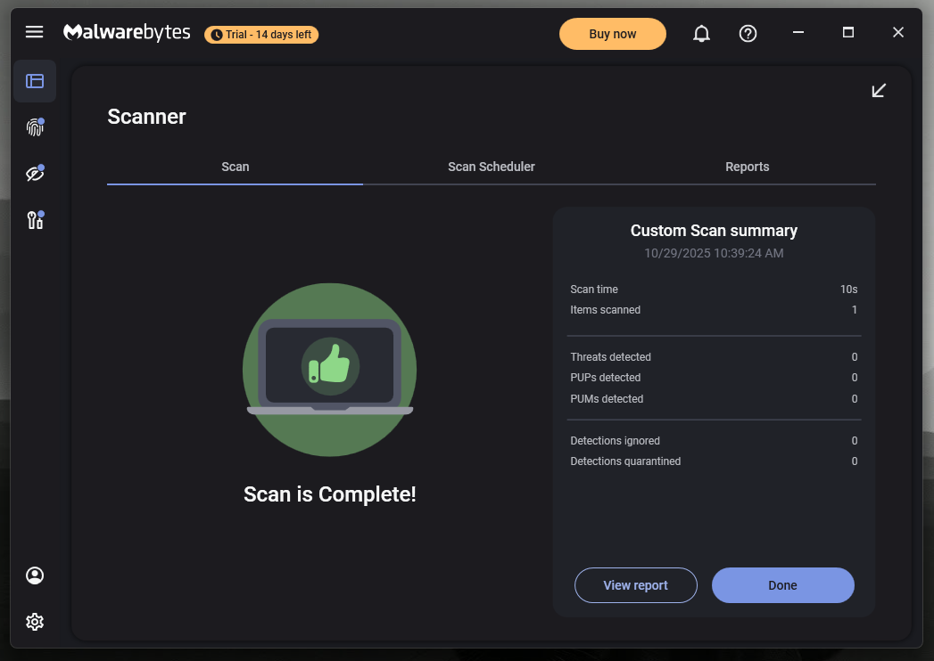The width and height of the screenshot is (934, 661).
Task: Click the Threats detected label
Action: click(610, 357)
